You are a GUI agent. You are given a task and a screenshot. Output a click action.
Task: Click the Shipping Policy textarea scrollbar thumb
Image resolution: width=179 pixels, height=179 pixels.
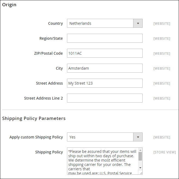140,156
